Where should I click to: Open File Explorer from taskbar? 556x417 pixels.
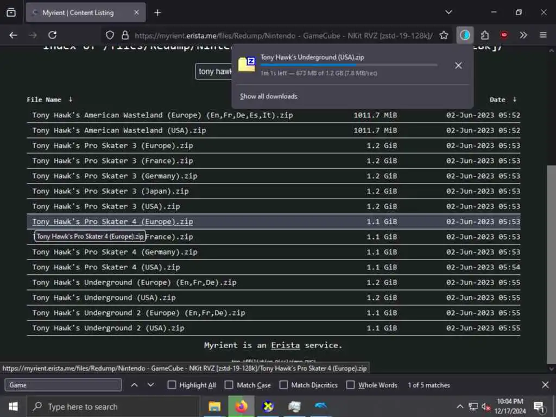[214, 406]
